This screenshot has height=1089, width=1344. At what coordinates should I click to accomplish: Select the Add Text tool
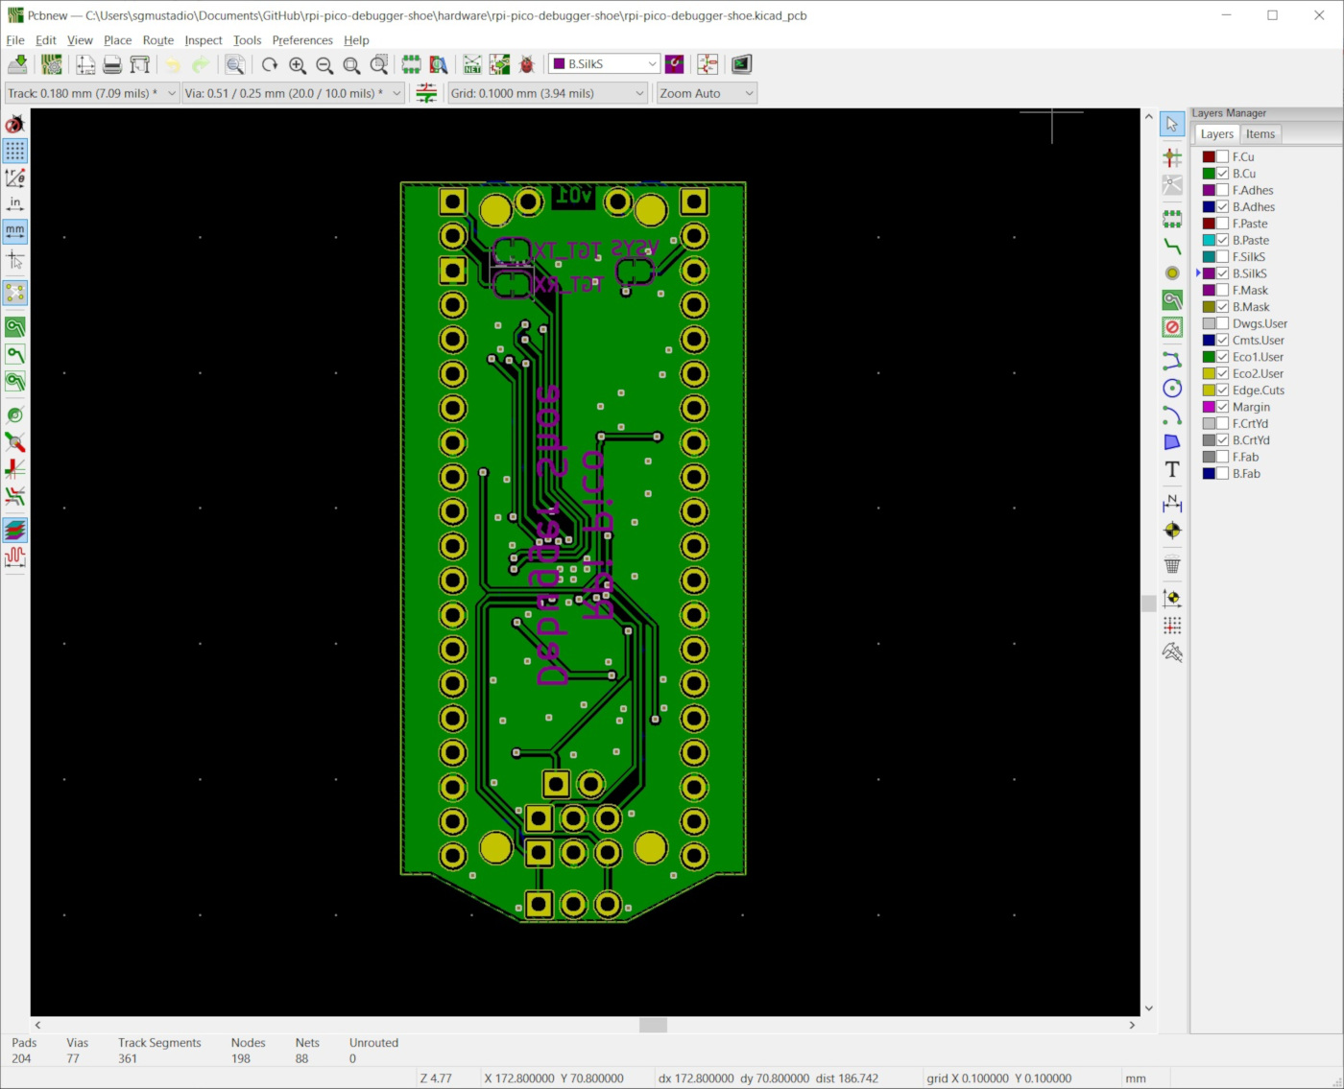(1172, 469)
